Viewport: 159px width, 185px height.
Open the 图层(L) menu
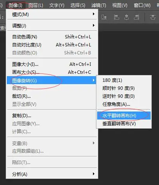(36, 5)
